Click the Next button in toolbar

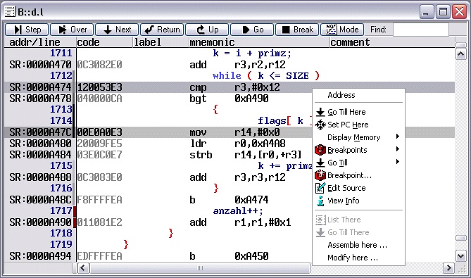point(117,30)
